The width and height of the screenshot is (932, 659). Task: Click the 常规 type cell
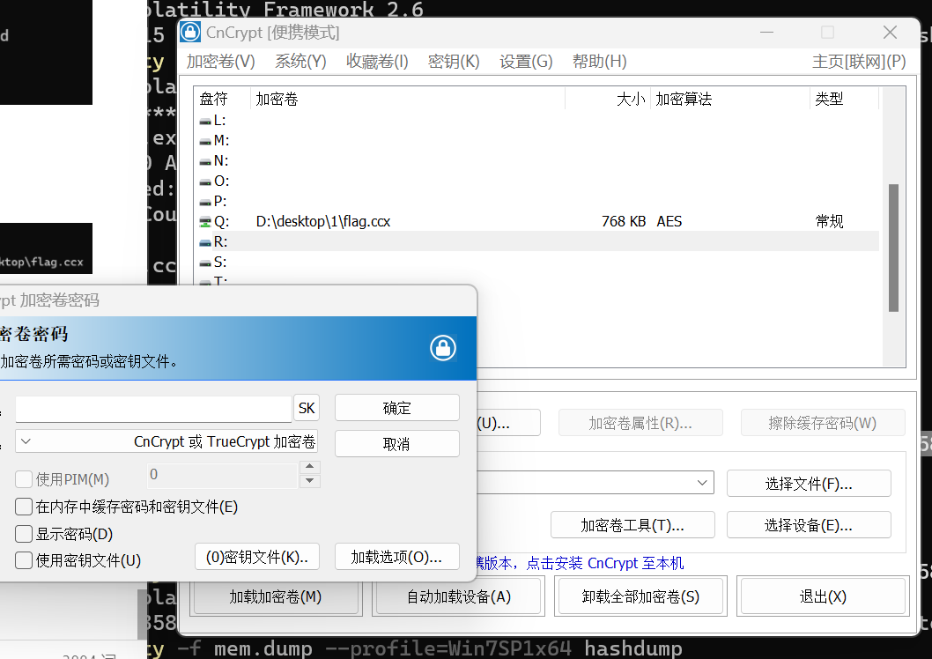point(829,222)
